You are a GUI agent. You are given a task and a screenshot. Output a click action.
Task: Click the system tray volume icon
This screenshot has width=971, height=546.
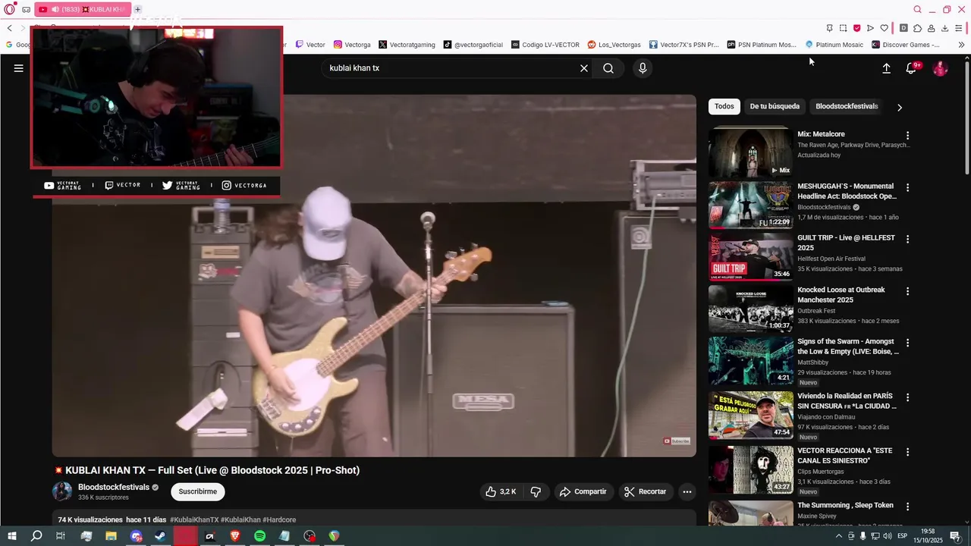(888, 536)
